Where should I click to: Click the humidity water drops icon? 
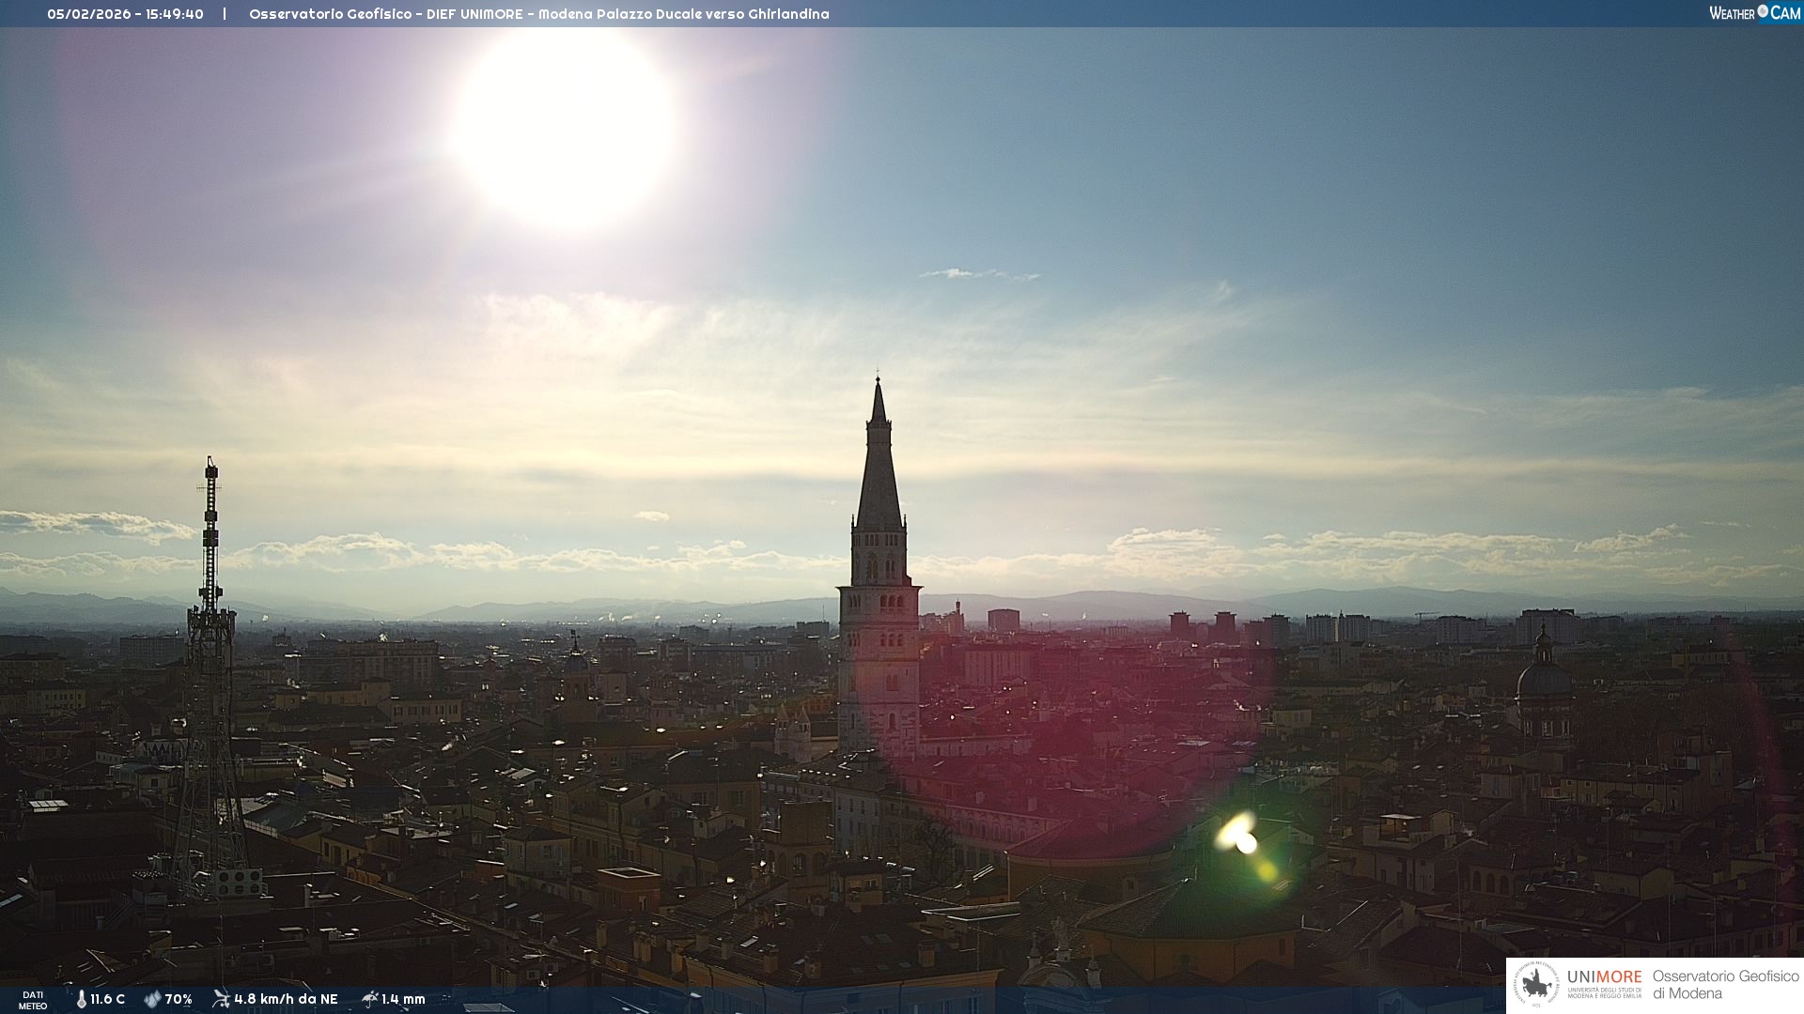coord(152,999)
